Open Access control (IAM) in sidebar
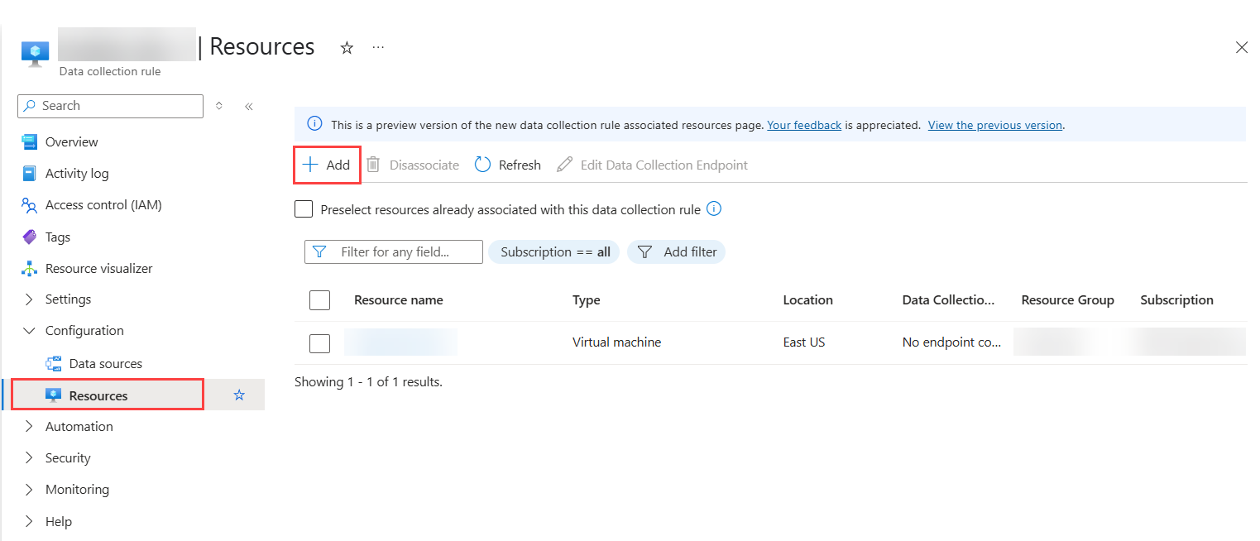 (x=103, y=205)
